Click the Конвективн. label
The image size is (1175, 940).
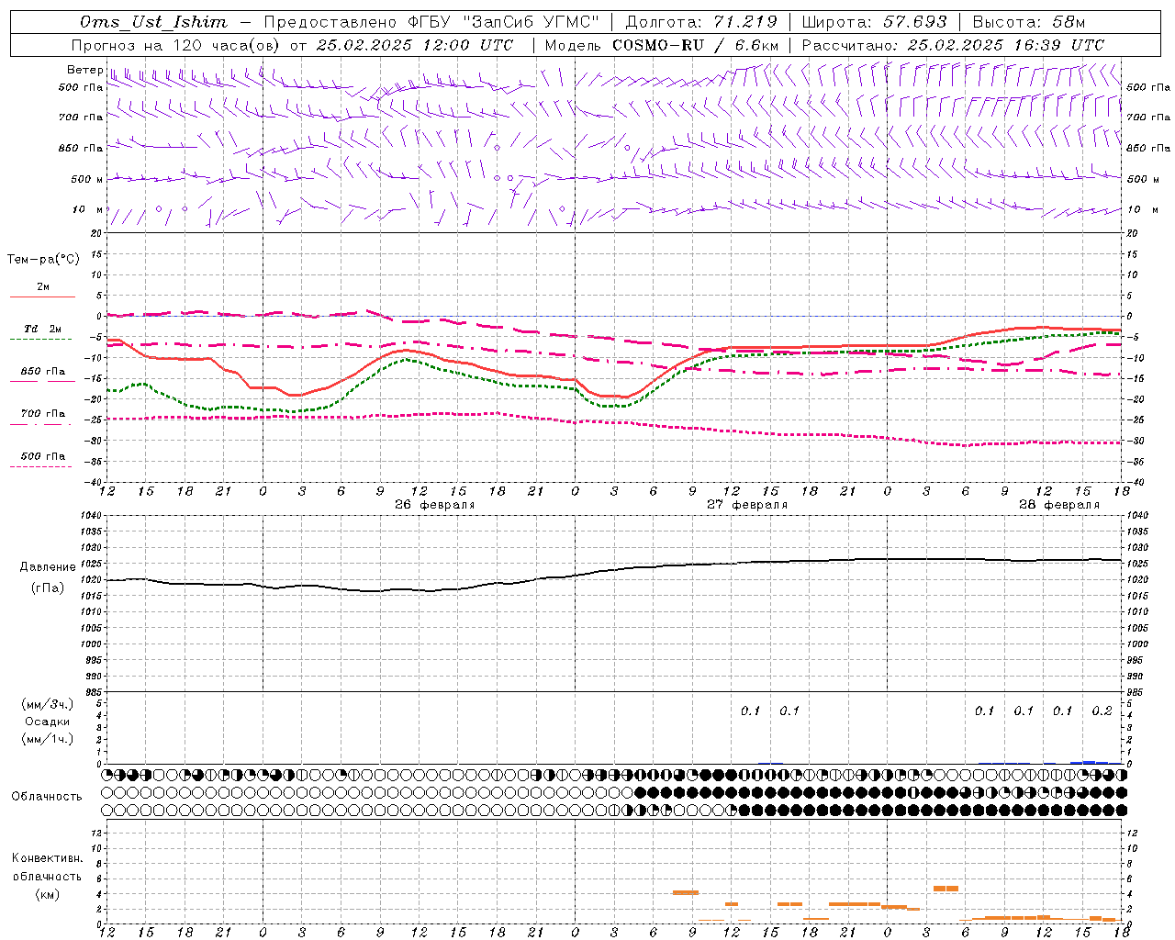click(47, 858)
